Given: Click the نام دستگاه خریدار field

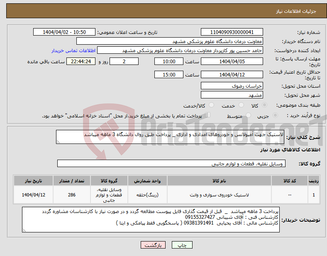Looking at the screenshot, I should [x=170, y=41].
